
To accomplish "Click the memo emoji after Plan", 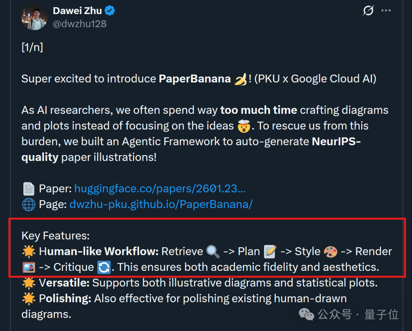I will (x=270, y=251).
